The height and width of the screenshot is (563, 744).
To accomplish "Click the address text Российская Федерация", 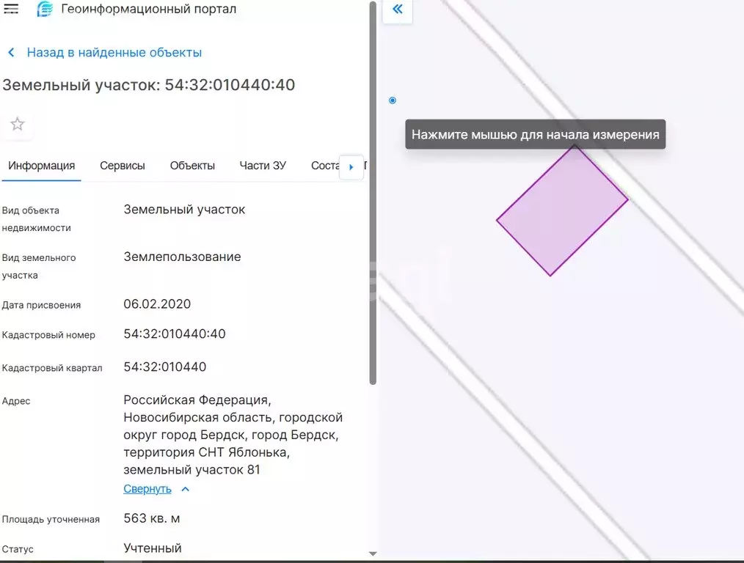I will [x=197, y=400].
